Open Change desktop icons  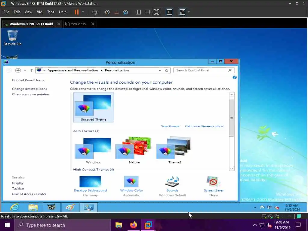(x=29, y=89)
